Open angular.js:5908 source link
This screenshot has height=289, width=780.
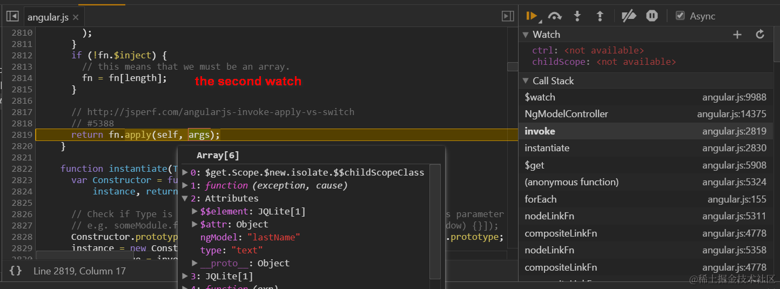point(734,165)
